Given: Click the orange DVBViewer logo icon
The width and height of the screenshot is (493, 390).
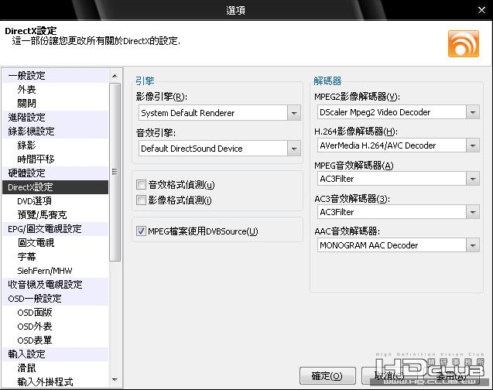Looking at the screenshot, I should [x=463, y=43].
